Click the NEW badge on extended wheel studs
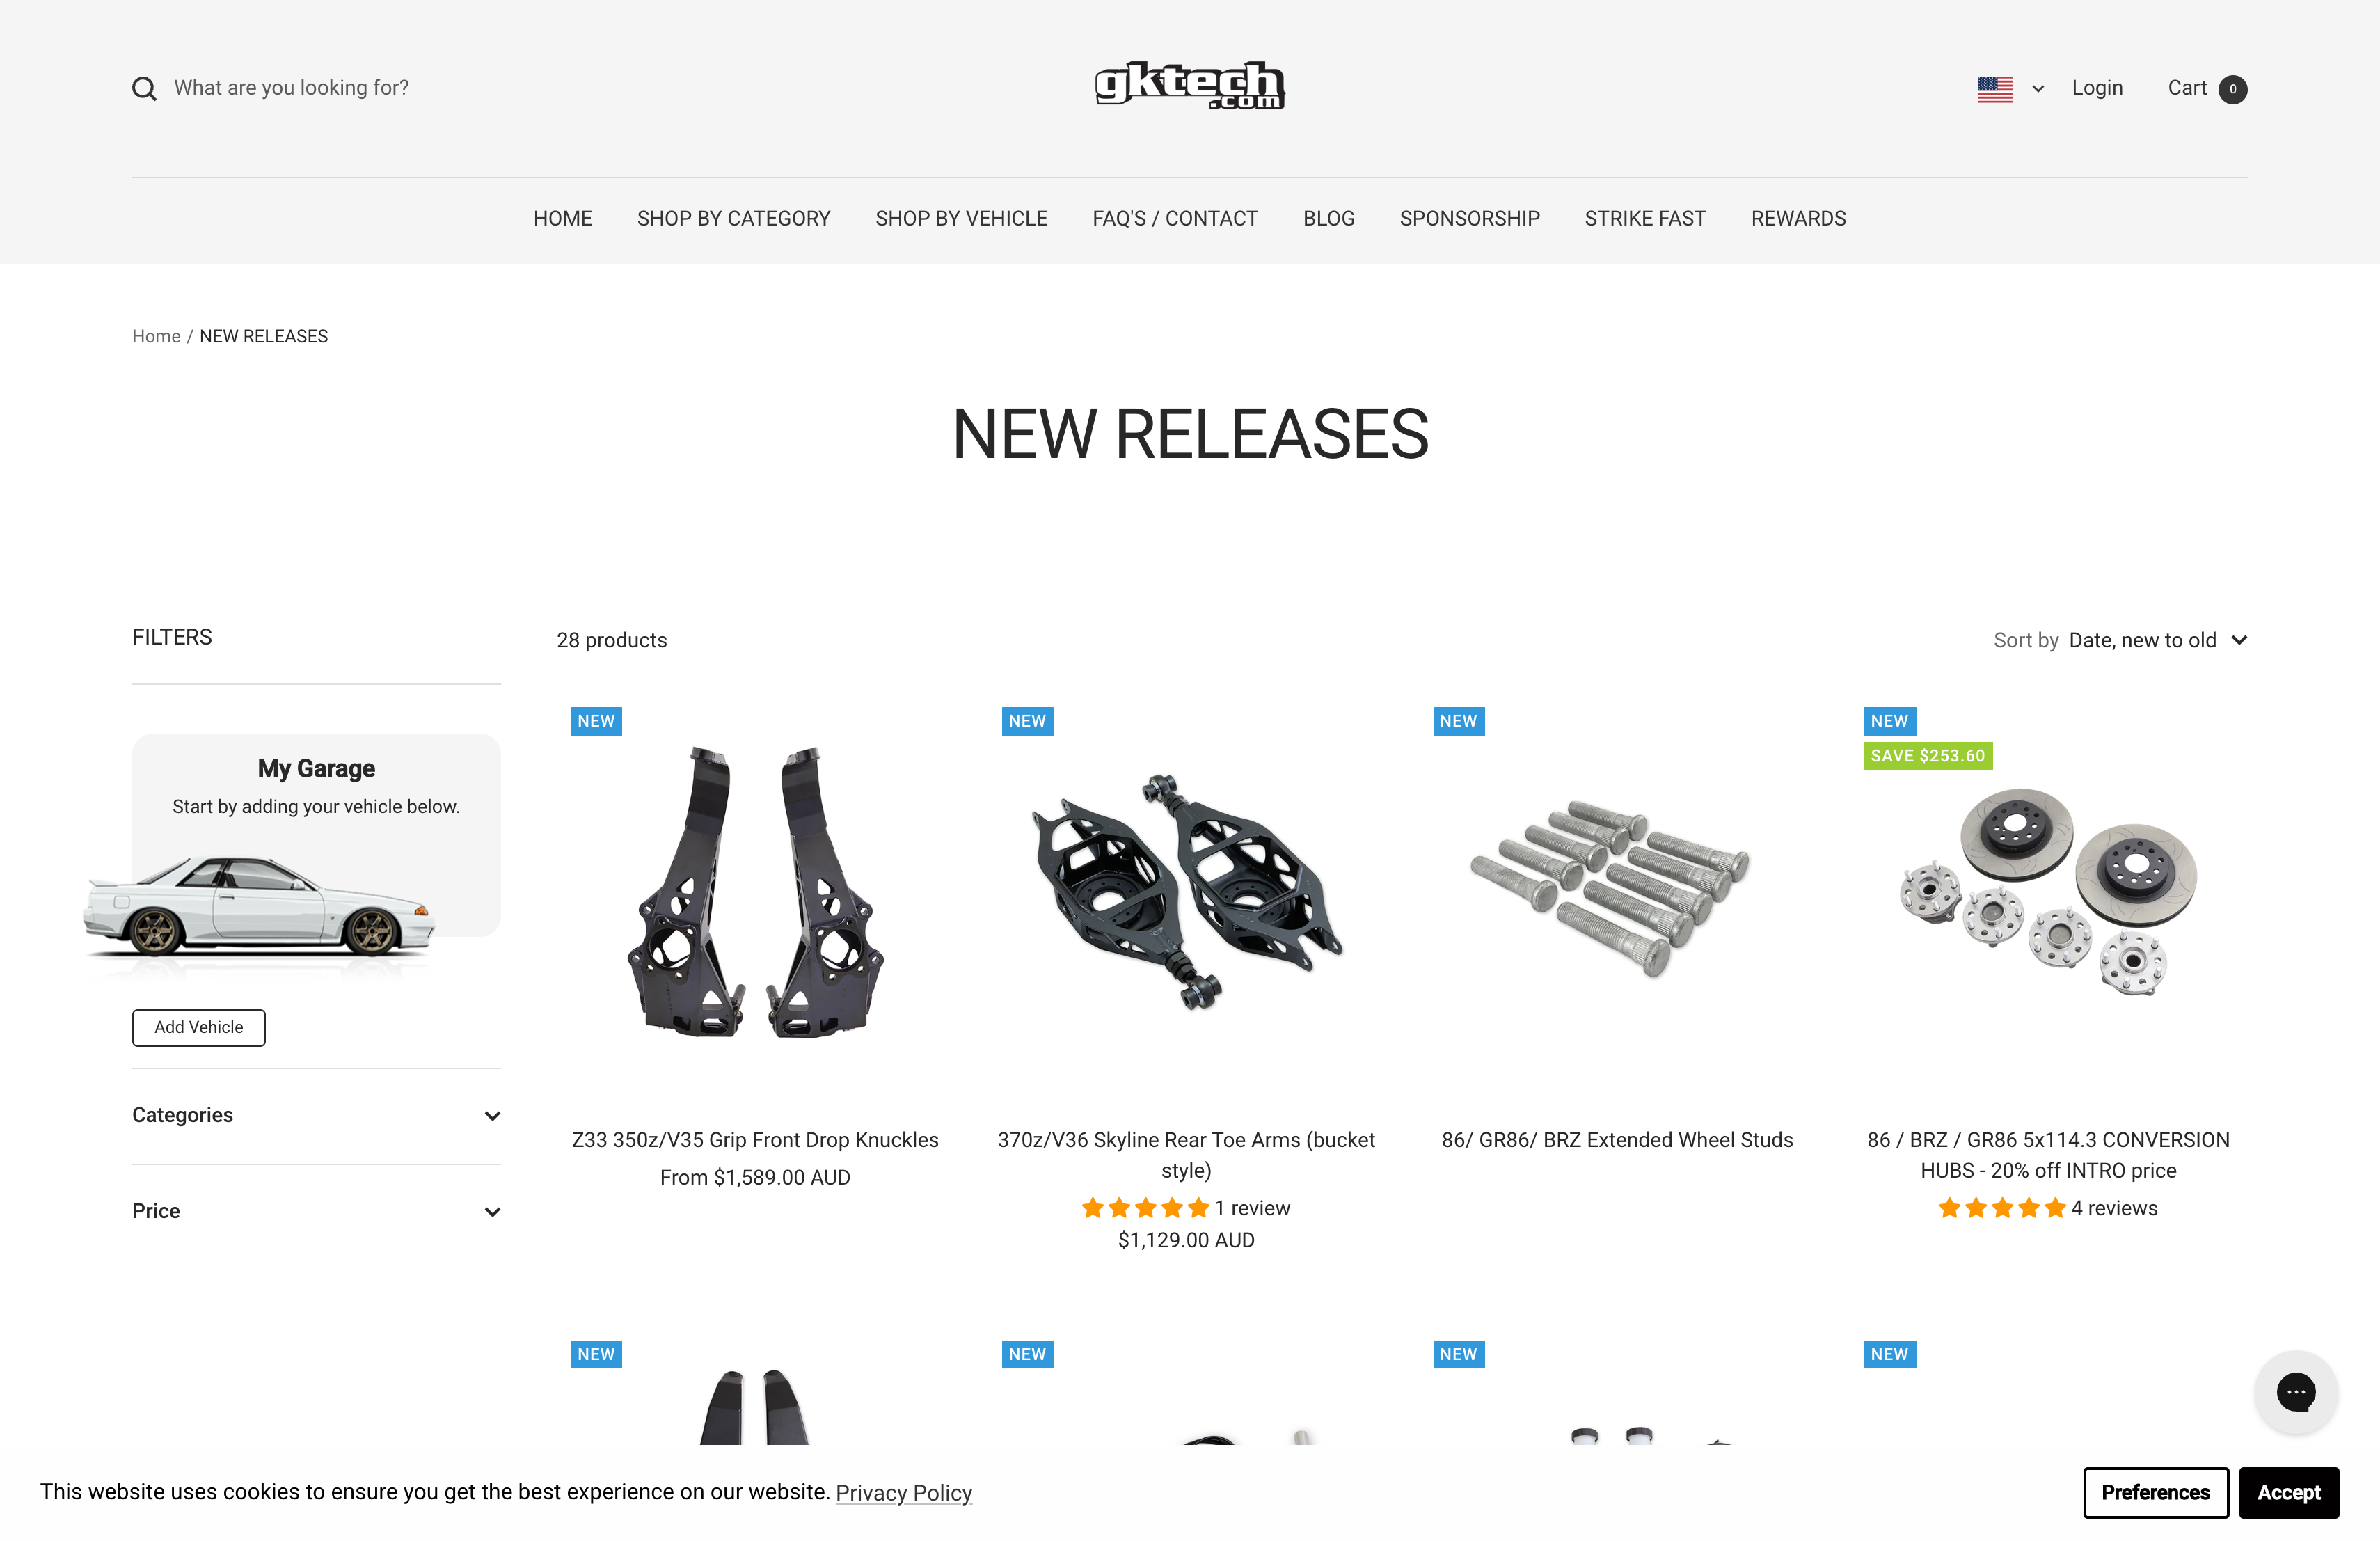This screenshot has height=1541, width=2380. [x=1457, y=720]
